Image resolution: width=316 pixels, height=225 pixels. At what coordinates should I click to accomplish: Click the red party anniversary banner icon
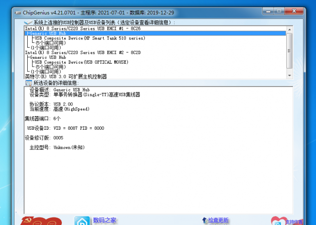click(x=41, y=221)
